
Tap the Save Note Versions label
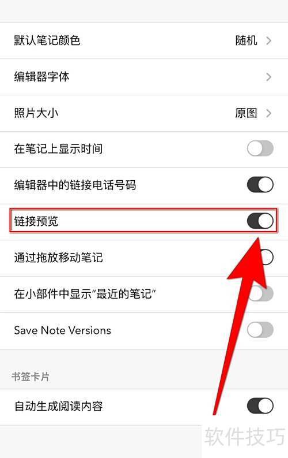pyautogui.click(x=63, y=330)
